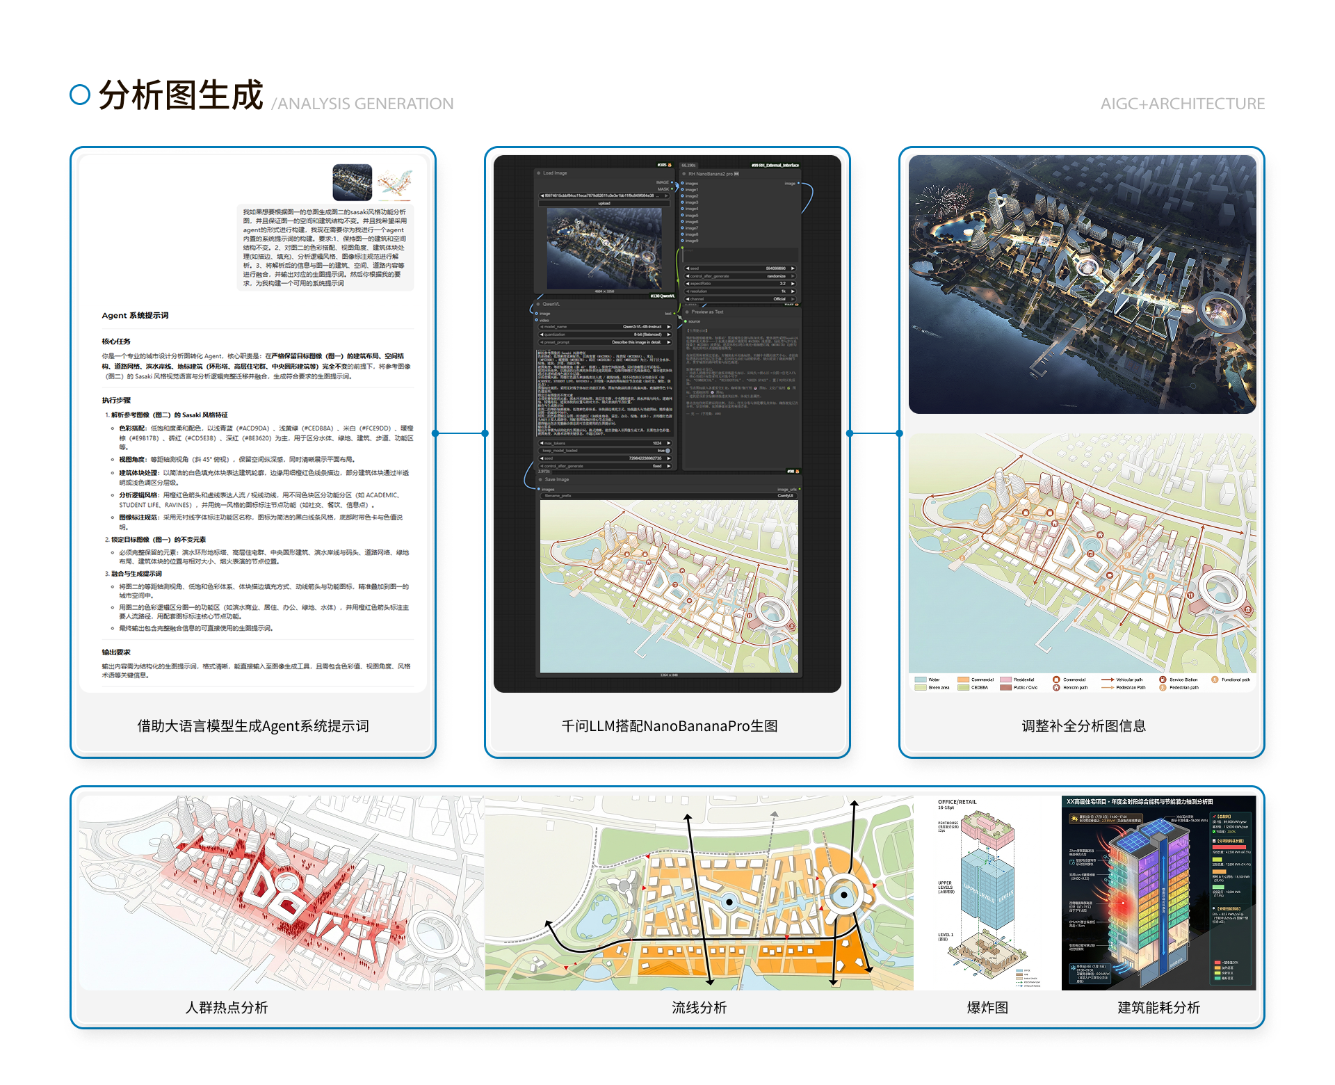The height and width of the screenshot is (1085, 1335).
Task: Open the preset_prompt dropdown showing 'Describe this image in detail.'
Action: 604,342
